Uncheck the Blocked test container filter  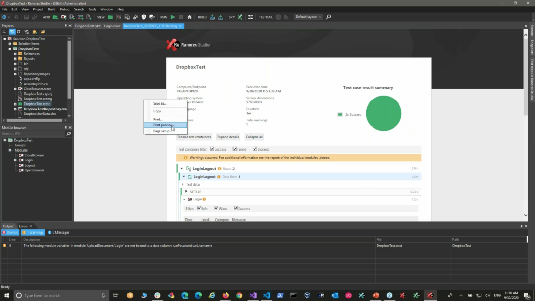point(255,149)
